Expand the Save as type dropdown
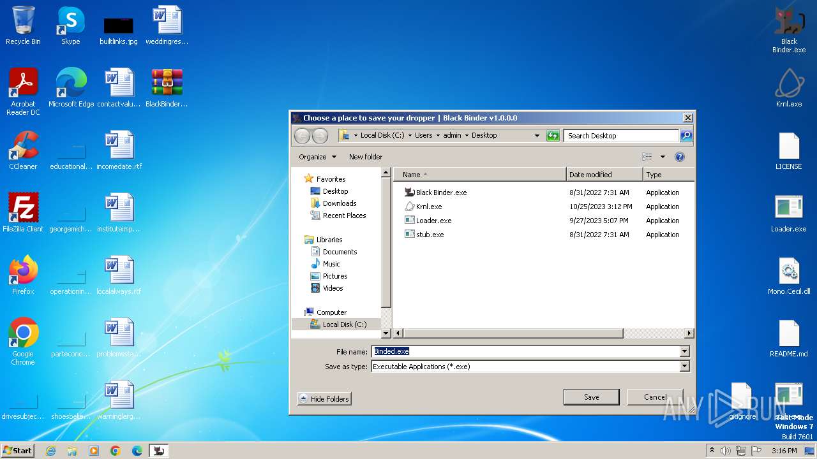 [x=684, y=367]
